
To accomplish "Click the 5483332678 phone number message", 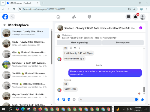I will pos(70,89).
